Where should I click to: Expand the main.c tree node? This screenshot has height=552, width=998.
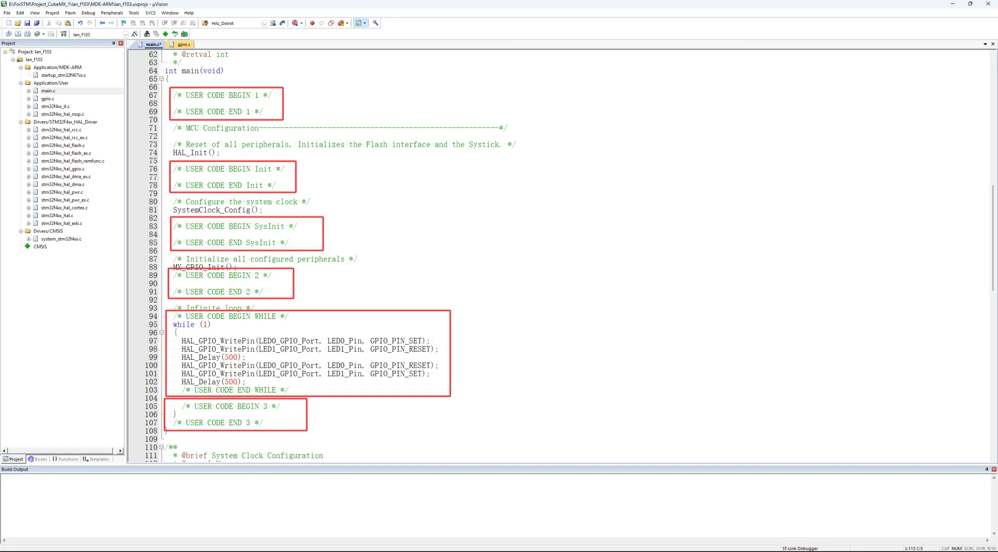(x=28, y=91)
